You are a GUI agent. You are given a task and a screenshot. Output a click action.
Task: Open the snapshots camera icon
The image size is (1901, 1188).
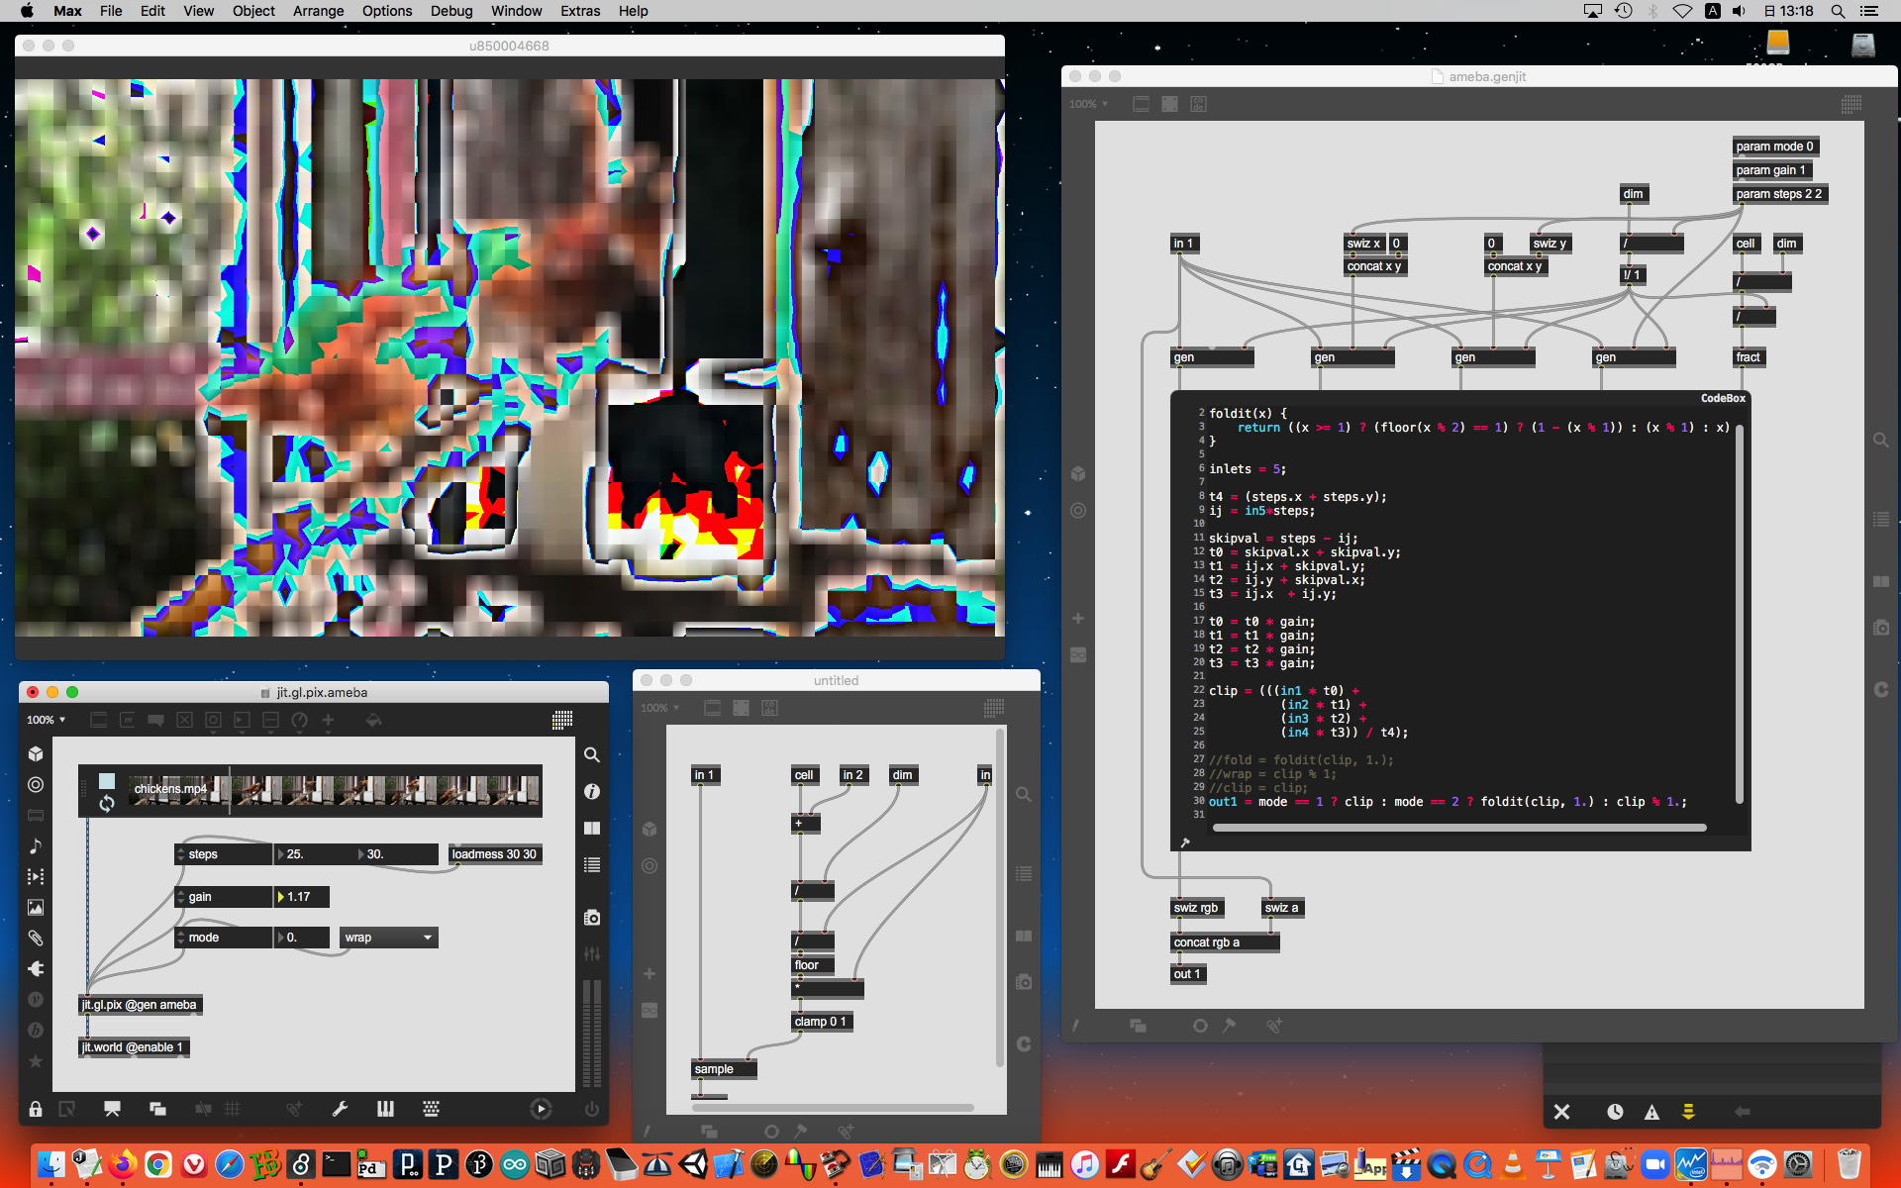tap(592, 918)
